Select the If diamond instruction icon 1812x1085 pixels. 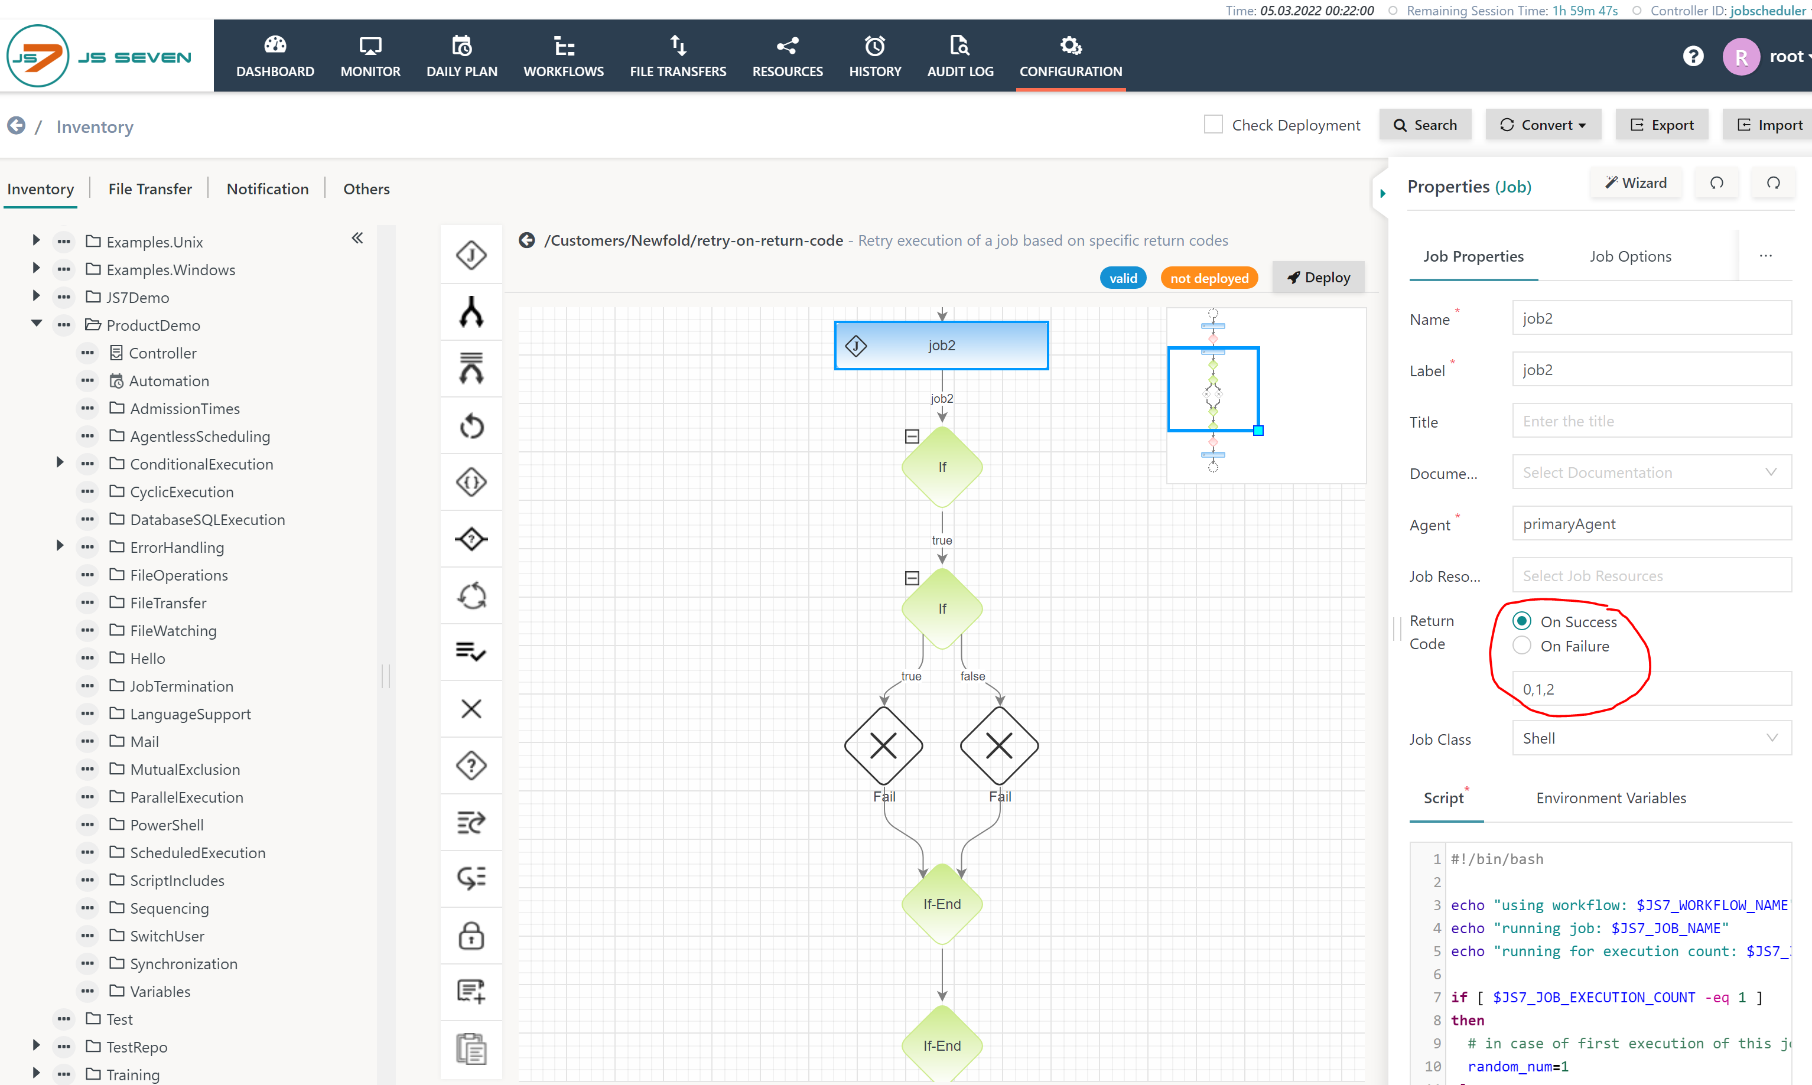pyautogui.click(x=471, y=539)
